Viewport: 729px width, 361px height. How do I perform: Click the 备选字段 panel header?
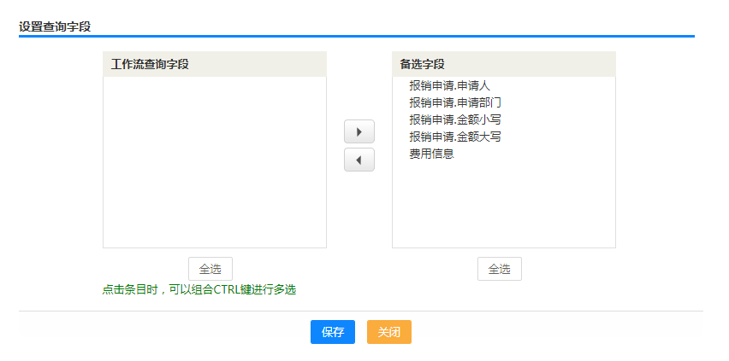click(x=503, y=64)
